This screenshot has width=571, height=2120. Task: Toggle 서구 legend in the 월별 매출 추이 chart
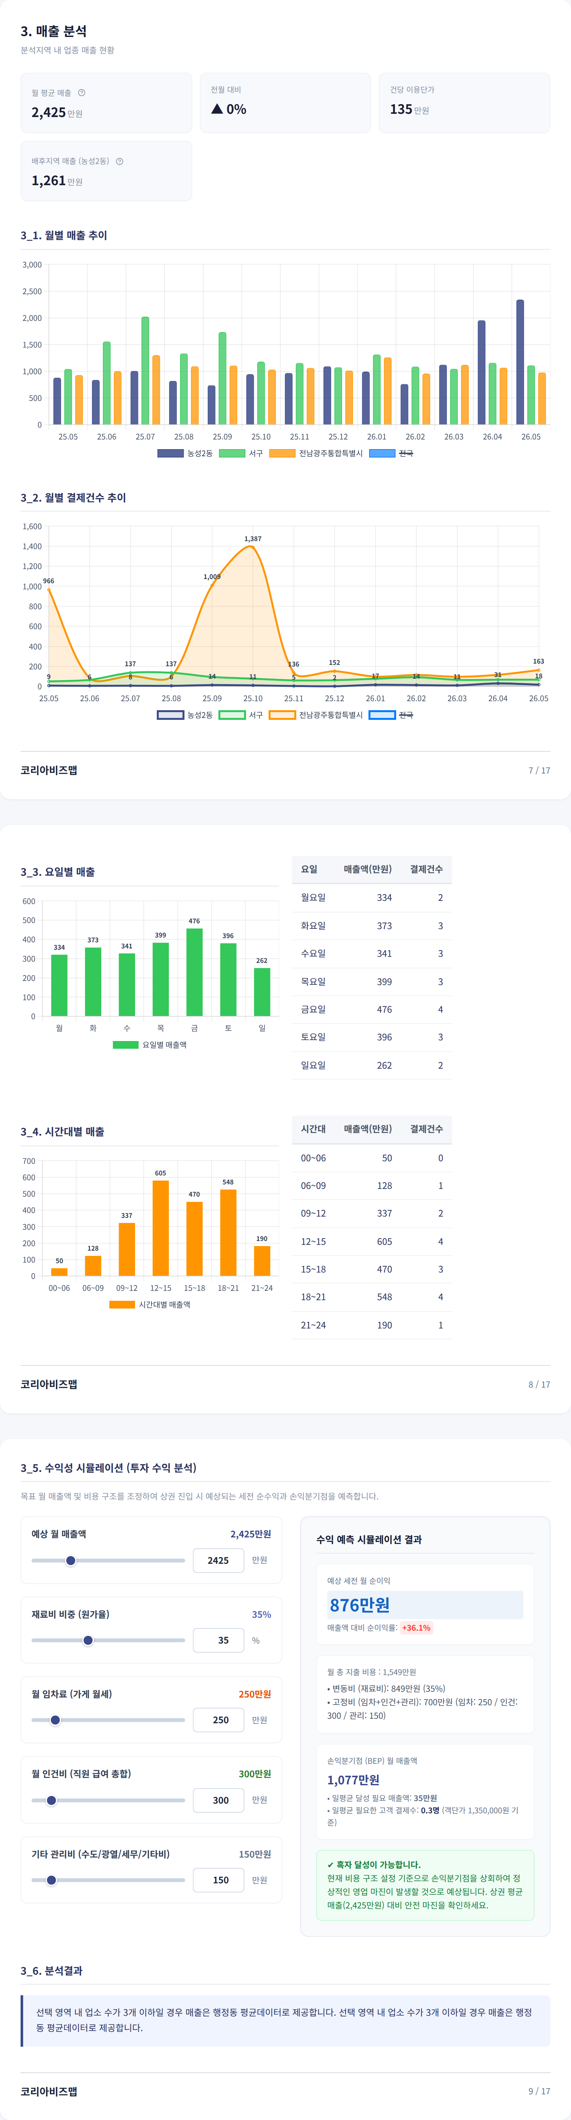(x=241, y=453)
